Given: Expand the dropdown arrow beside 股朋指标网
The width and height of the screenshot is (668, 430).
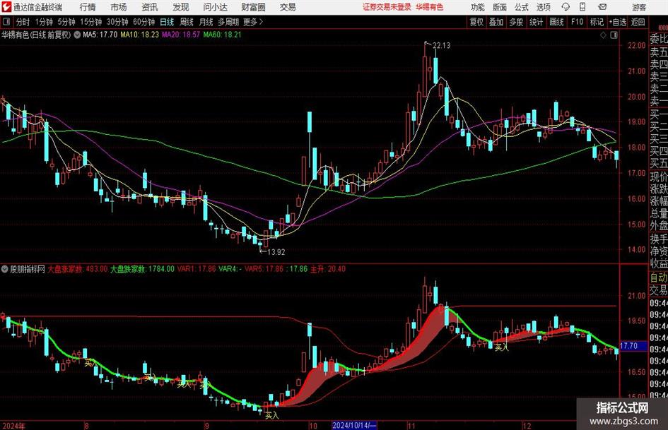Looking at the screenshot, I should click(x=5, y=269).
